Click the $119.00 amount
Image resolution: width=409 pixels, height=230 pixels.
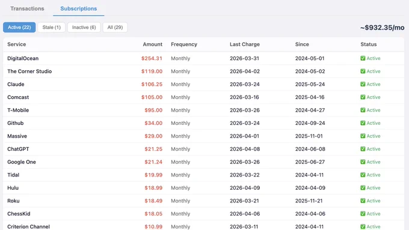[152, 71]
